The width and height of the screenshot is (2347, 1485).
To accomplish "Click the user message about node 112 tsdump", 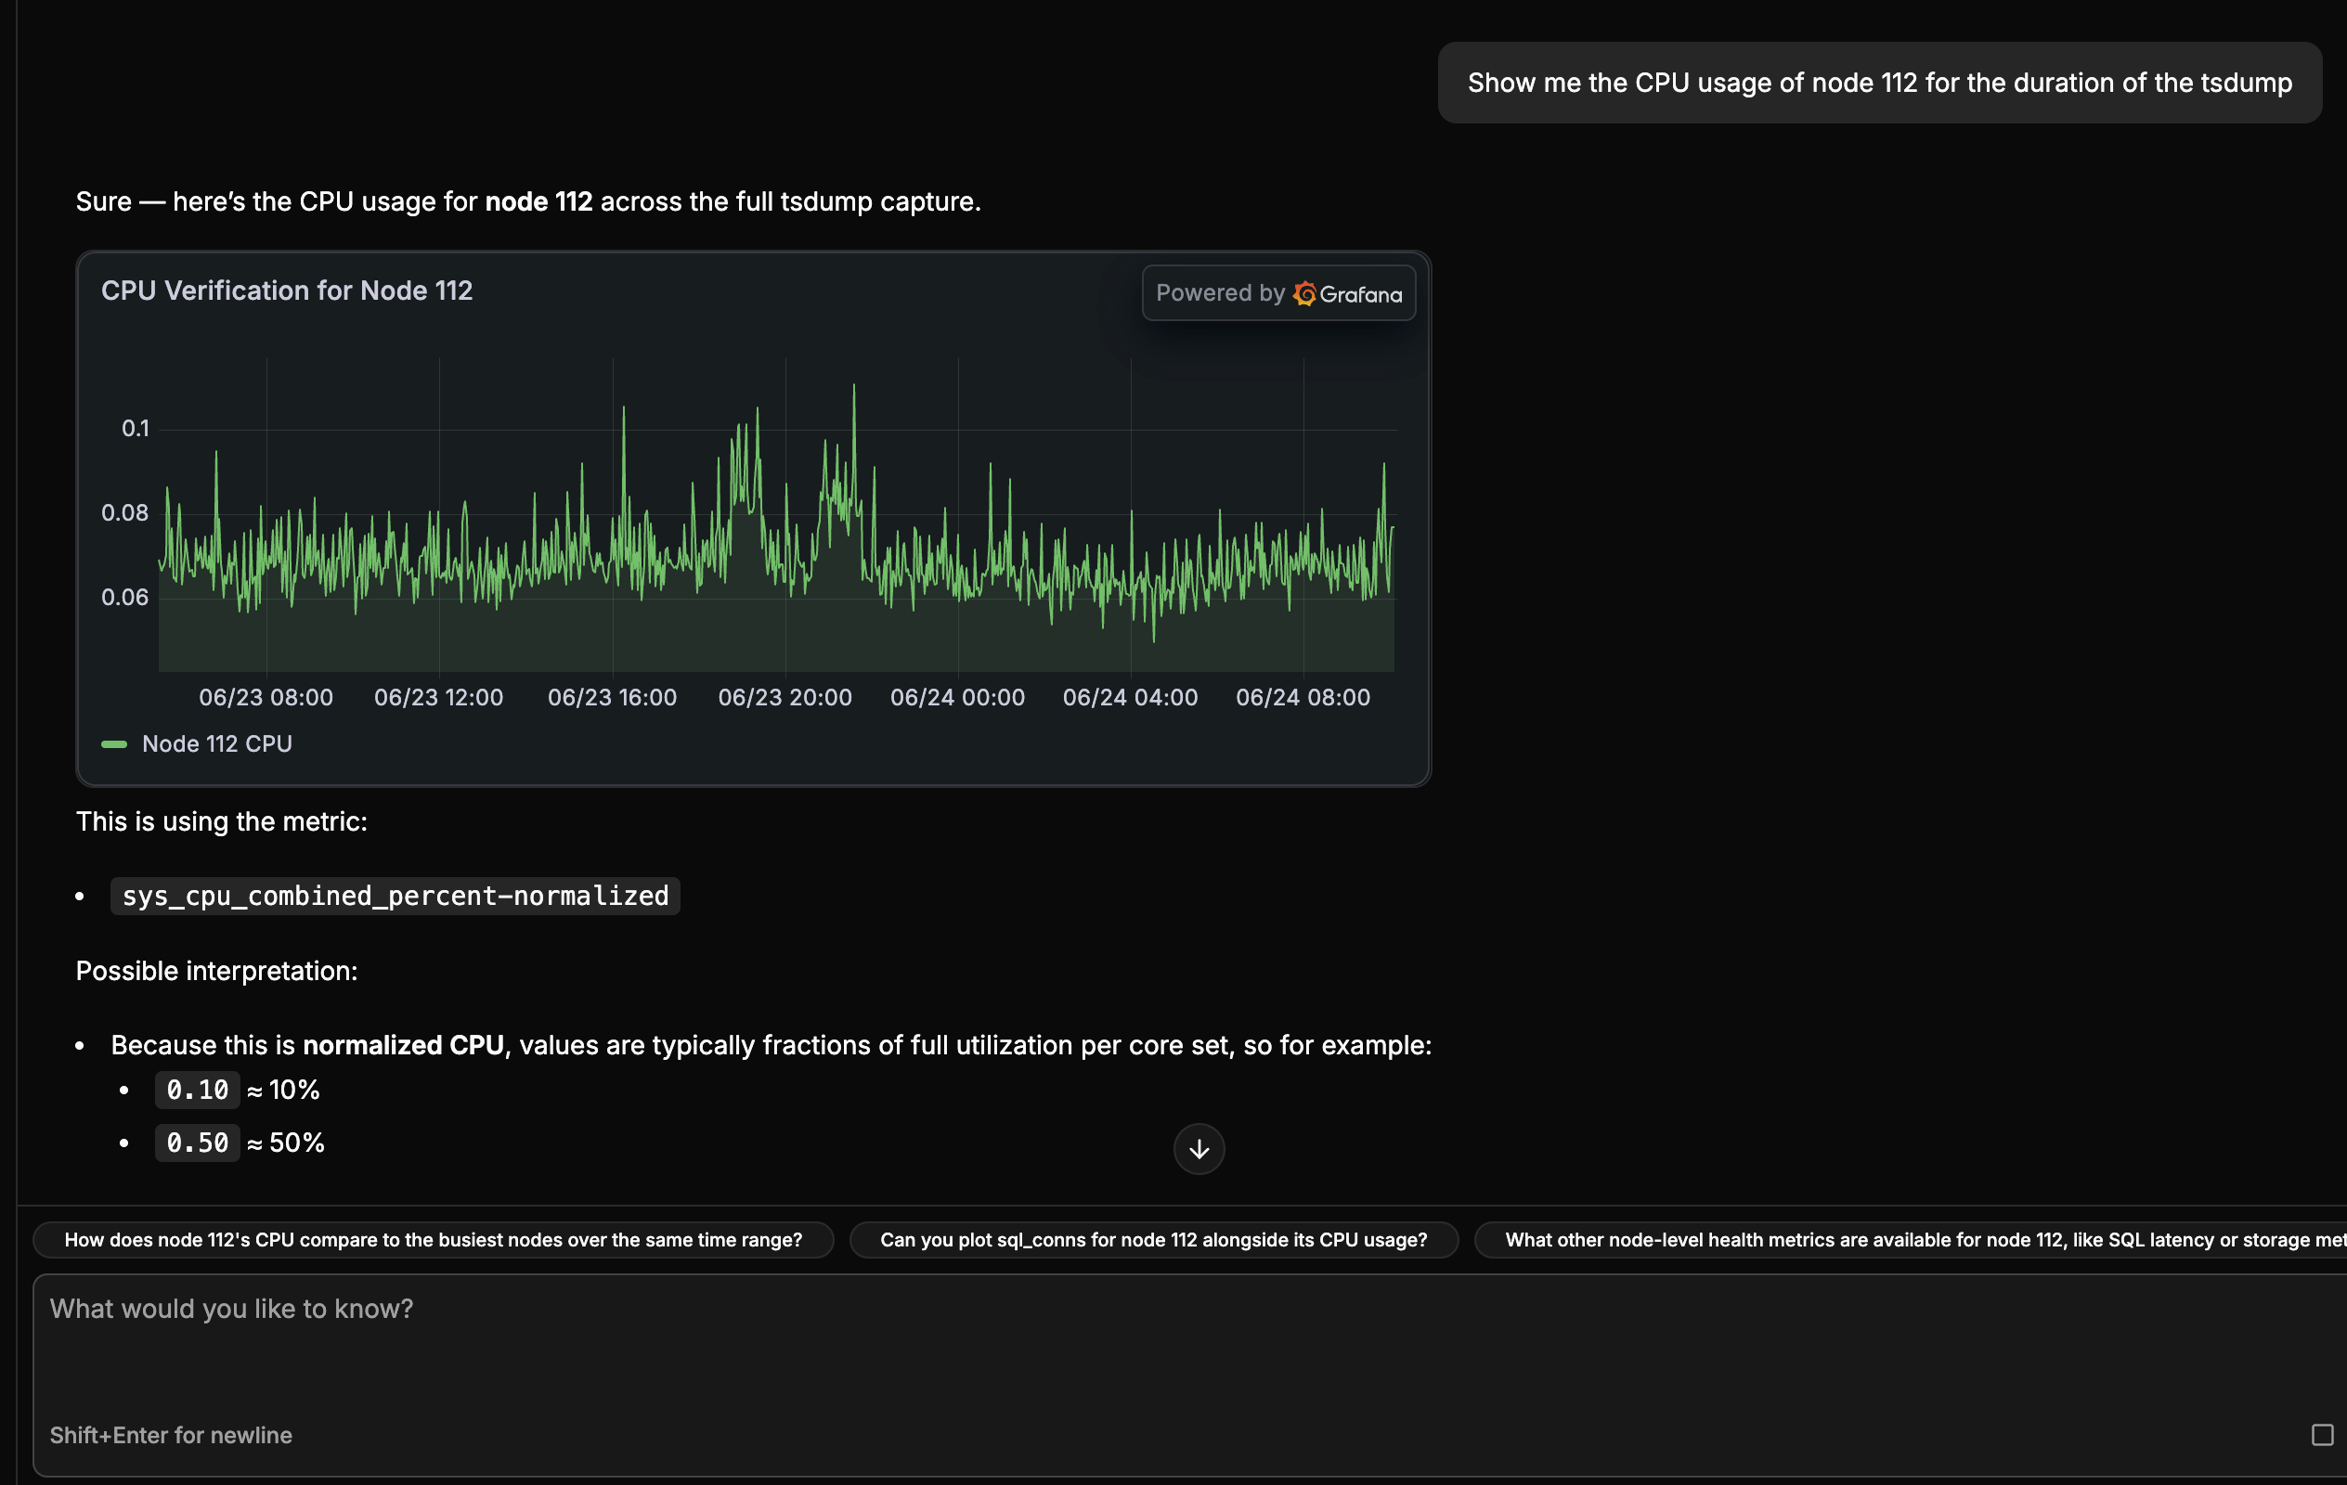I will click(1879, 83).
